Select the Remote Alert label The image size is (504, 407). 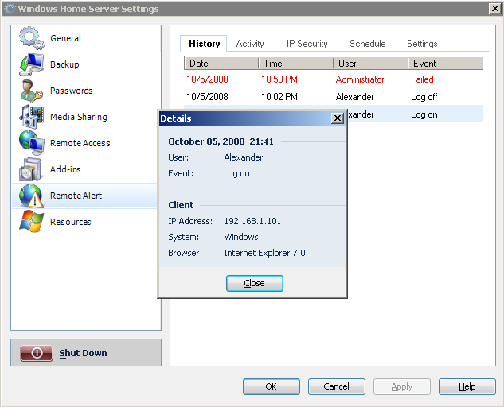pyautogui.click(x=76, y=196)
